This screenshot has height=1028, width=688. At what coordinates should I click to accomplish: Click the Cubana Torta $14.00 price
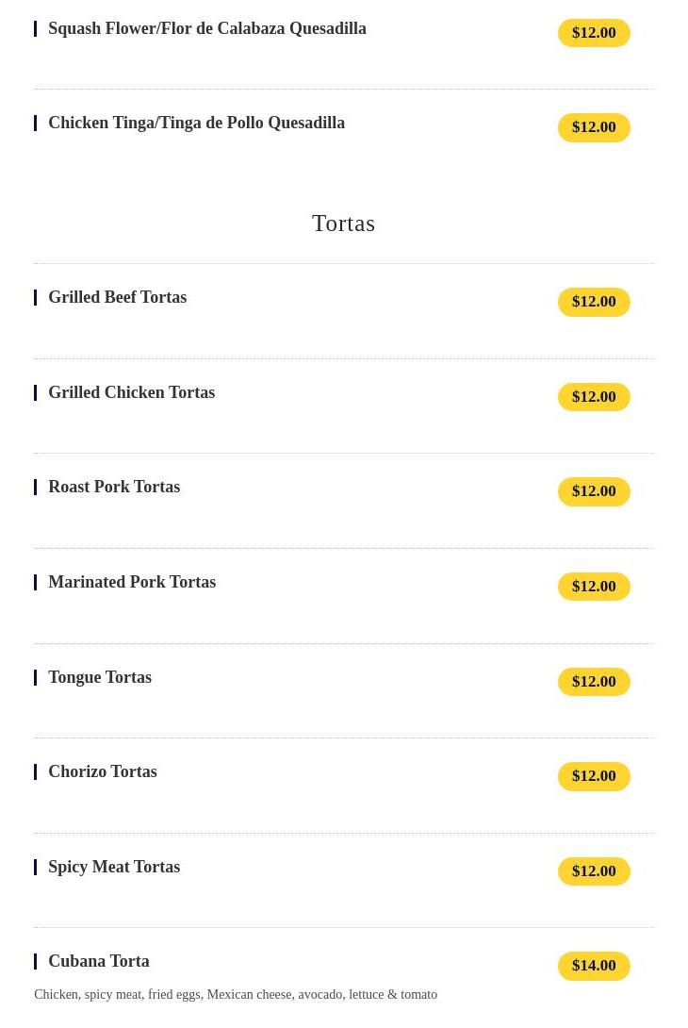click(x=594, y=966)
